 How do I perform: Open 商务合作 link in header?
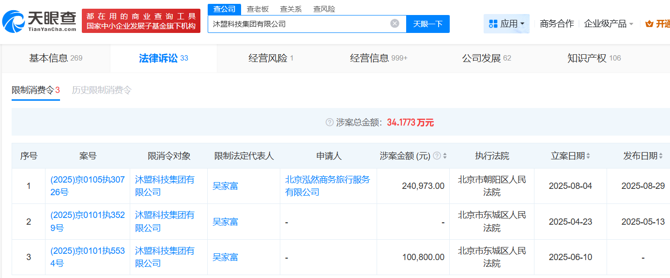[557, 24]
